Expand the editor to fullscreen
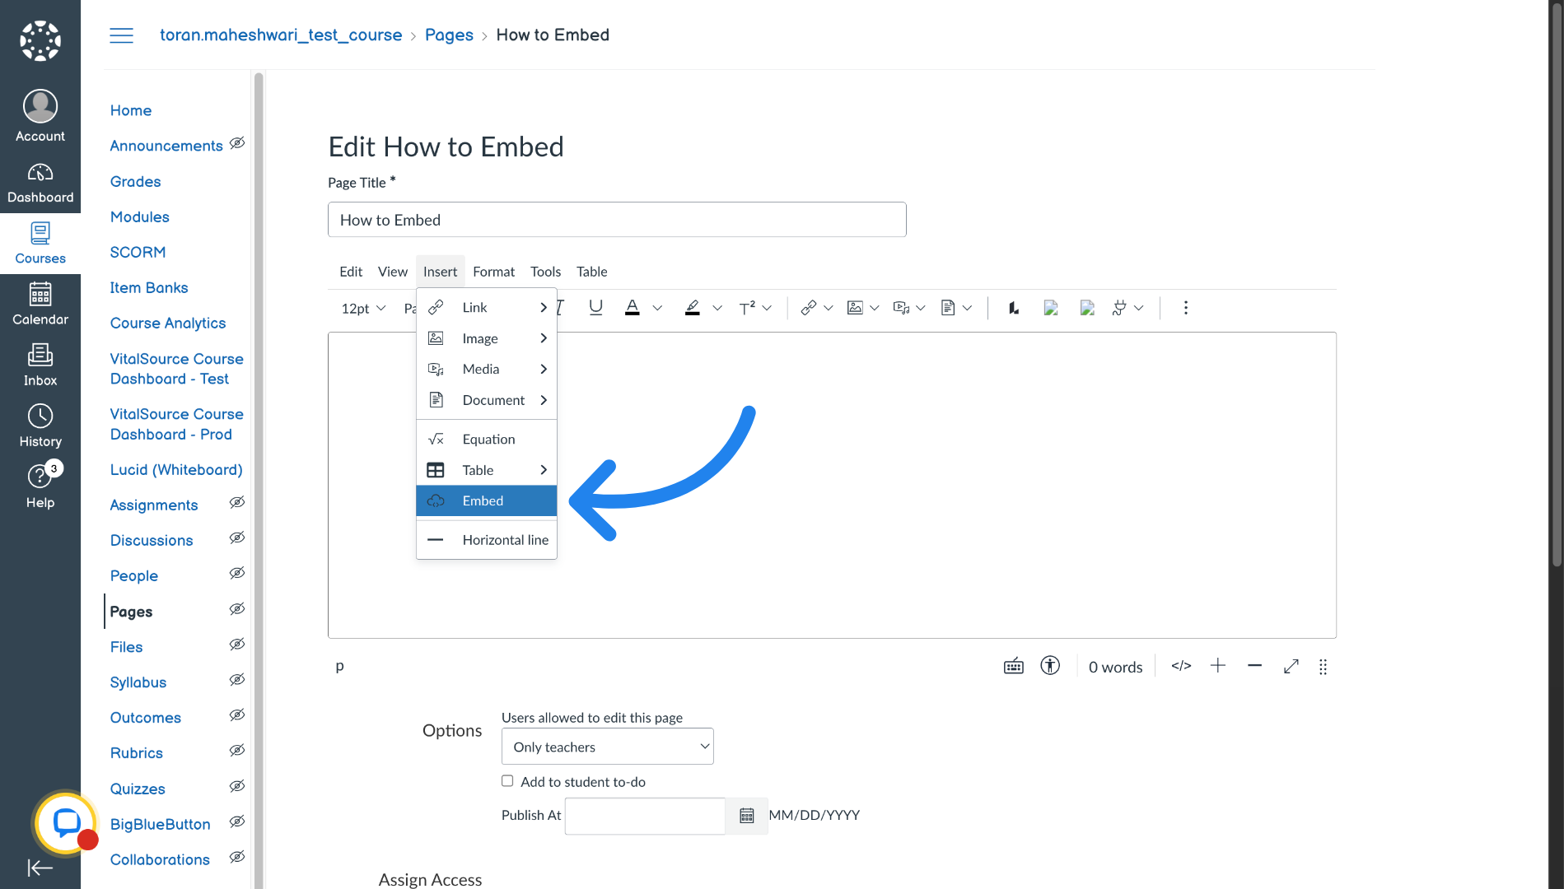The height and width of the screenshot is (889, 1564). coord(1291,666)
